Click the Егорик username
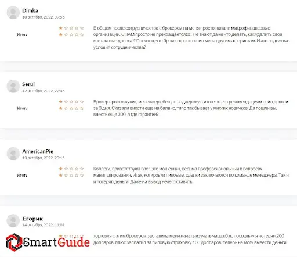Viewport: 297px width, 257px height. tap(32, 219)
